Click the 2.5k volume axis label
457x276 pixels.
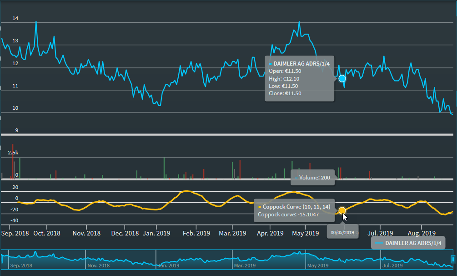pos(13,153)
